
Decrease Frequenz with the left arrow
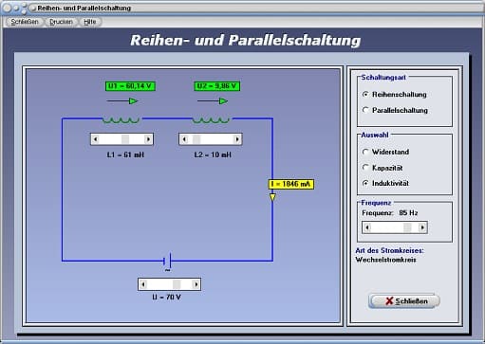367,227
